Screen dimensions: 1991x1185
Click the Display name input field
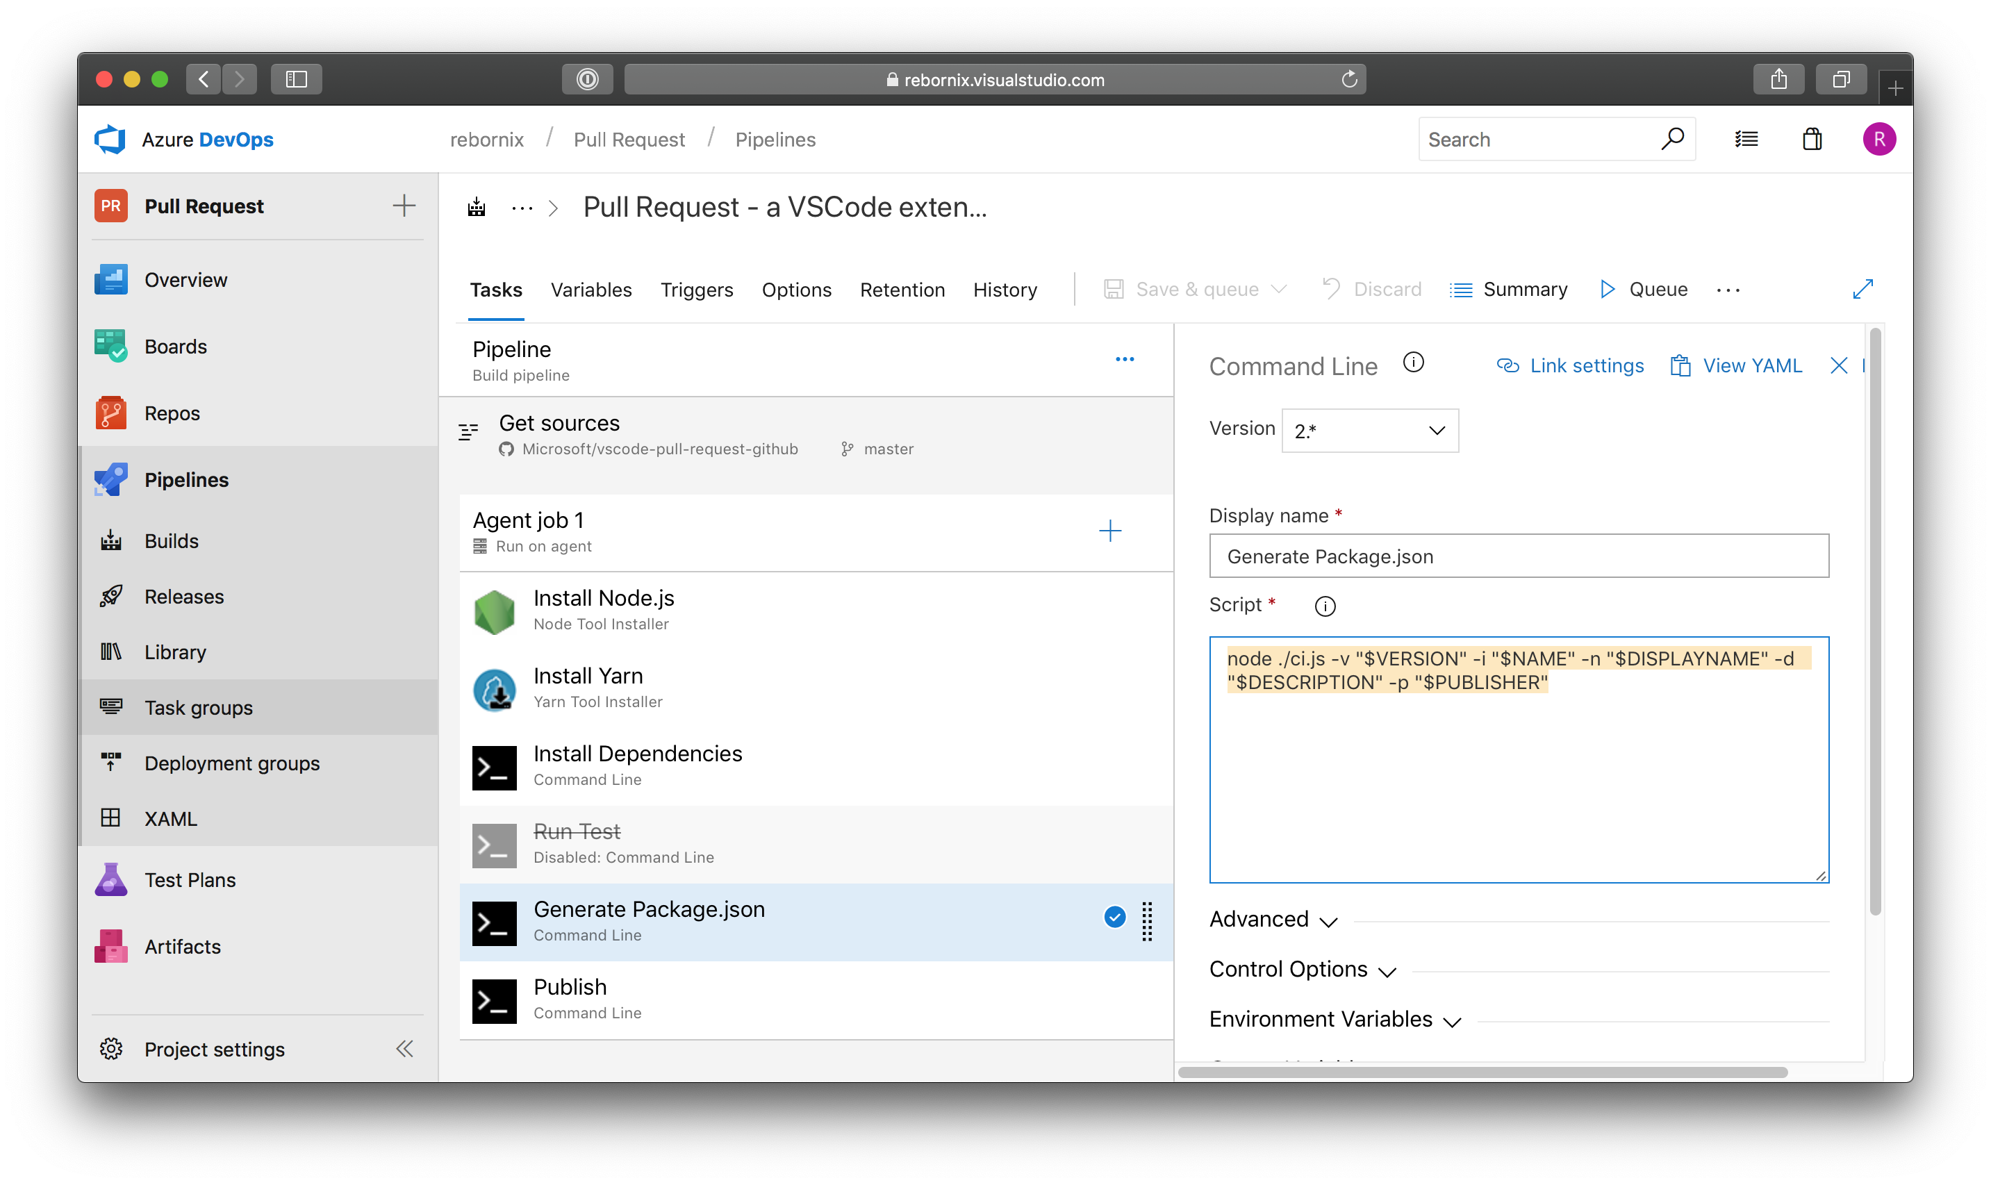[x=1518, y=556]
